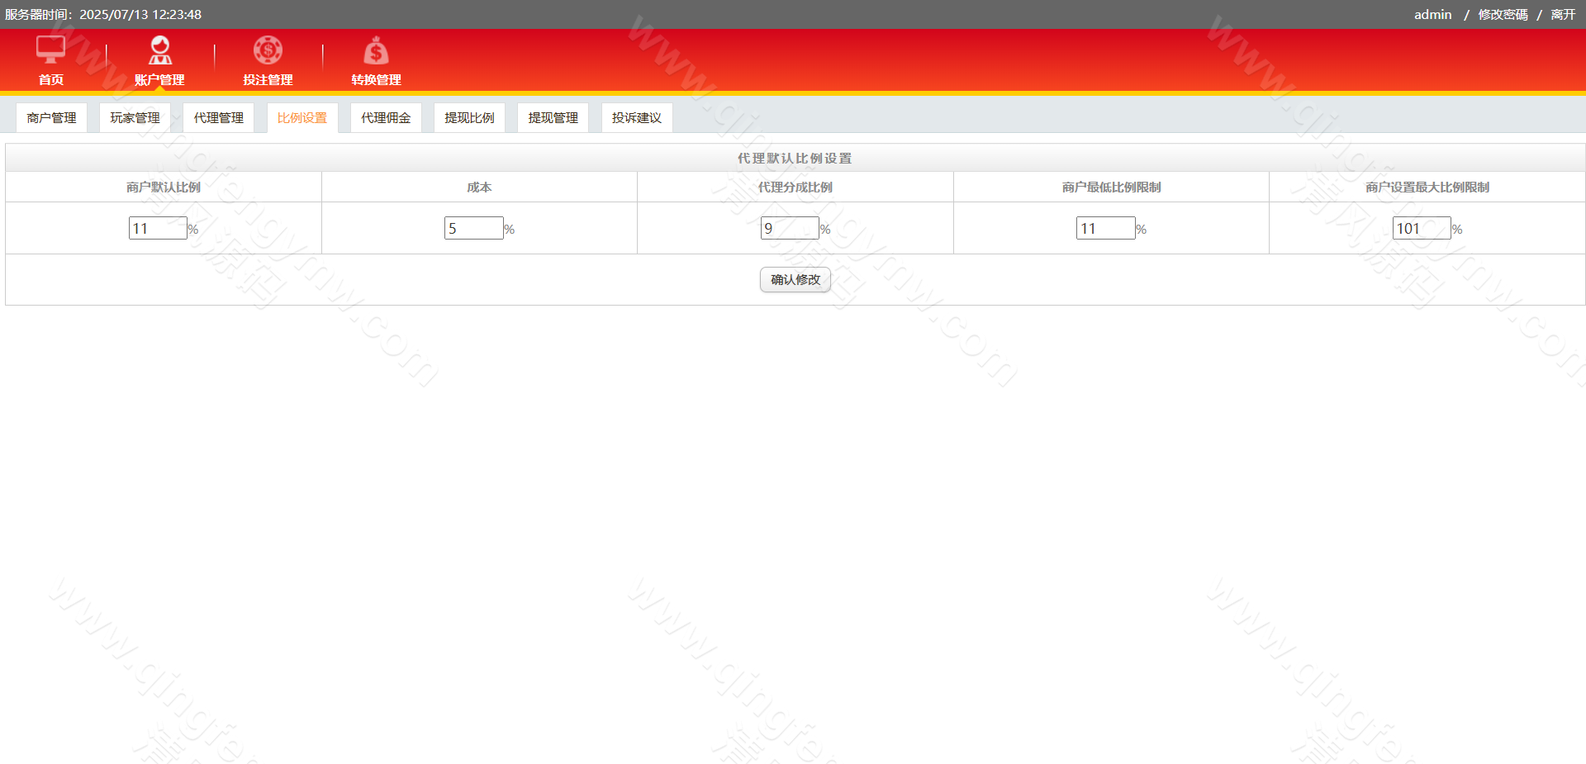Screen dimensions: 1586x764
Task: Click the 成本 percentage input
Action: click(473, 228)
